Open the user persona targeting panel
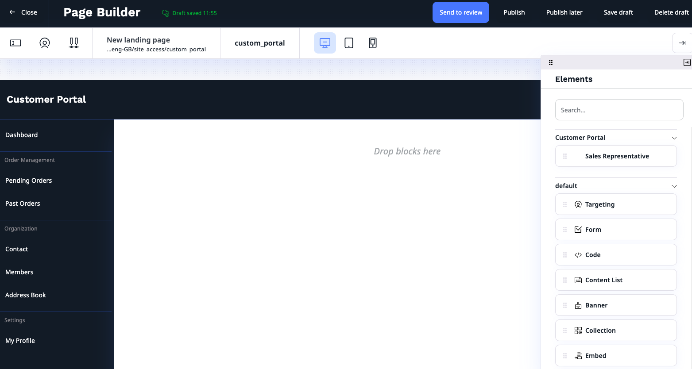 point(44,43)
